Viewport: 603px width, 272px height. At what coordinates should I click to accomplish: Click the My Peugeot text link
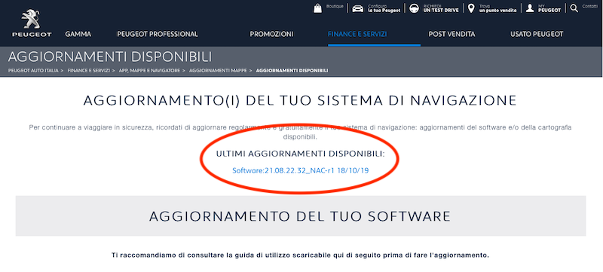click(549, 8)
